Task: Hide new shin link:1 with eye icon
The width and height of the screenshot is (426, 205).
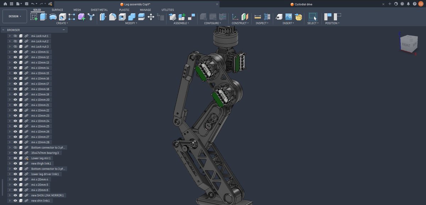Action: (15, 201)
